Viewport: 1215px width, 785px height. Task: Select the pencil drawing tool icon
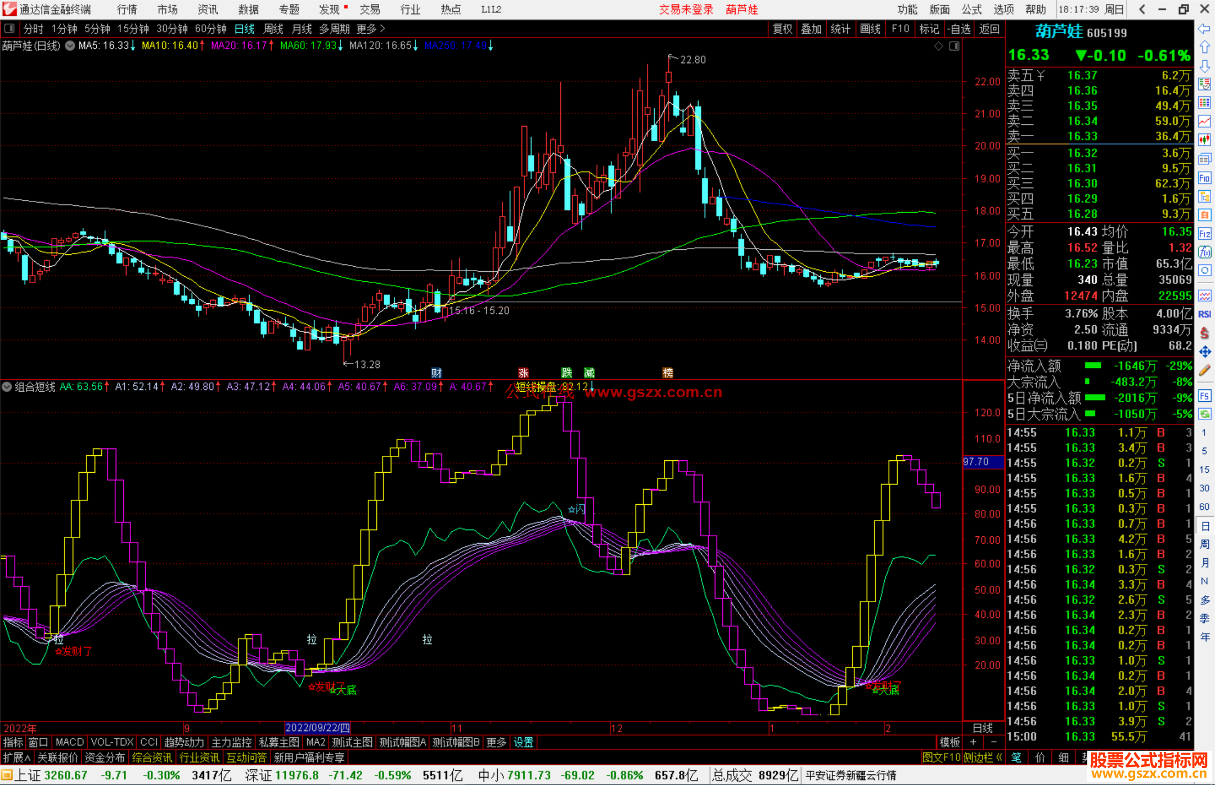(1204, 370)
